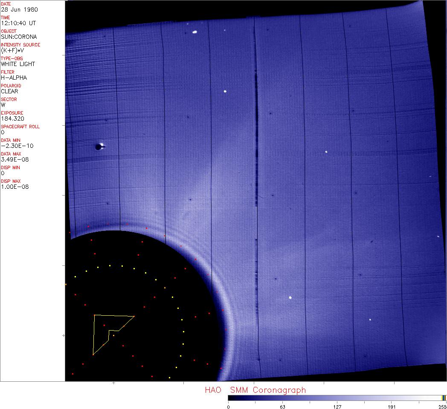Select the time value 12:10:40 UT
Viewport: 447px width, 409px height.
pyautogui.click(x=18, y=23)
